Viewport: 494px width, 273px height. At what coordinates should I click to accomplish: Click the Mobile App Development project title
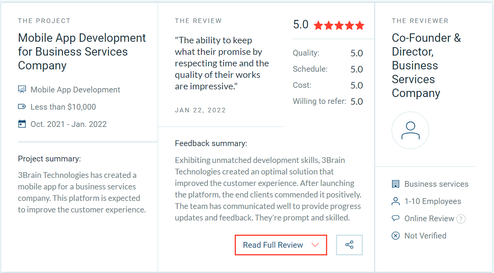coord(82,52)
